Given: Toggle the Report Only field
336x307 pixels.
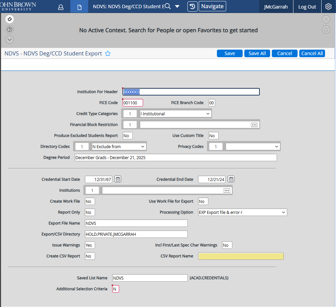Looking at the screenshot, I should coord(90,212).
